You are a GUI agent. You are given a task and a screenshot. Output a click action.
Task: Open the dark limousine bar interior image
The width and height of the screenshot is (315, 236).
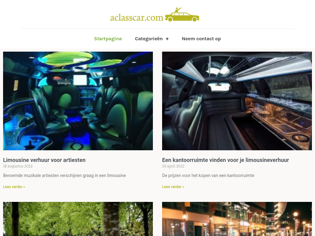click(237, 101)
